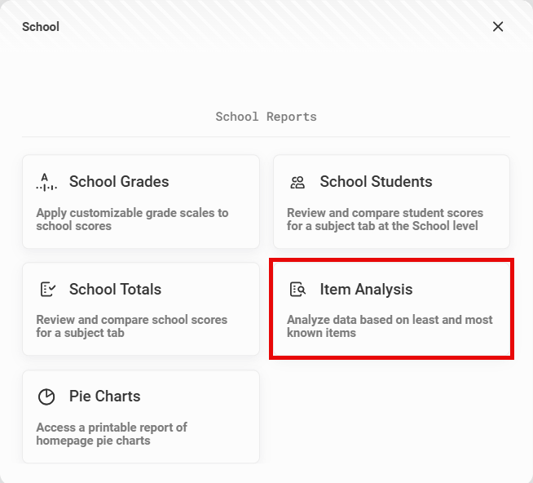
Task: Click the School Students people icon
Action: click(x=297, y=183)
